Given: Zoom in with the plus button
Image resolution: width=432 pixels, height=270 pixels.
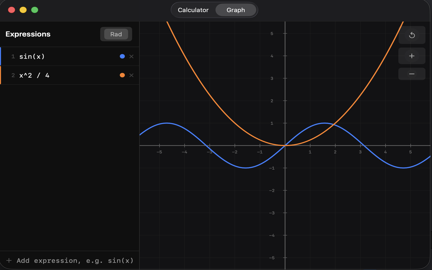Looking at the screenshot, I should pyautogui.click(x=412, y=56).
